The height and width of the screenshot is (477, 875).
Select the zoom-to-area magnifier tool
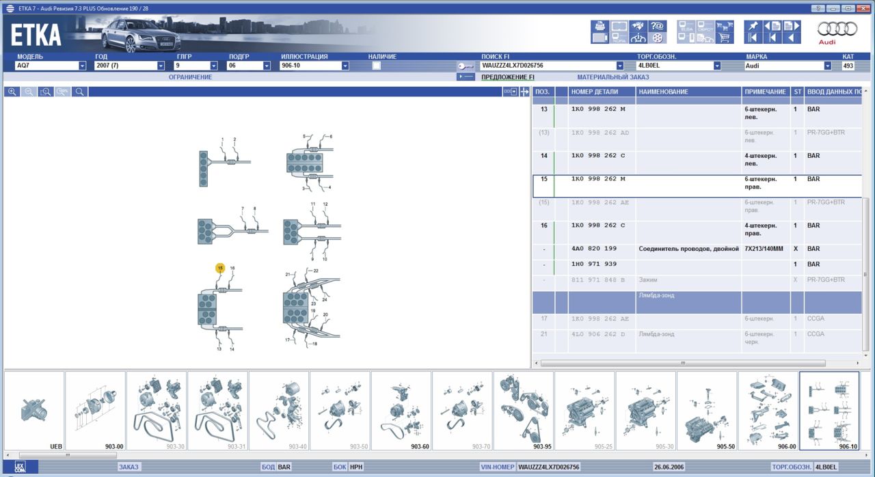point(46,92)
